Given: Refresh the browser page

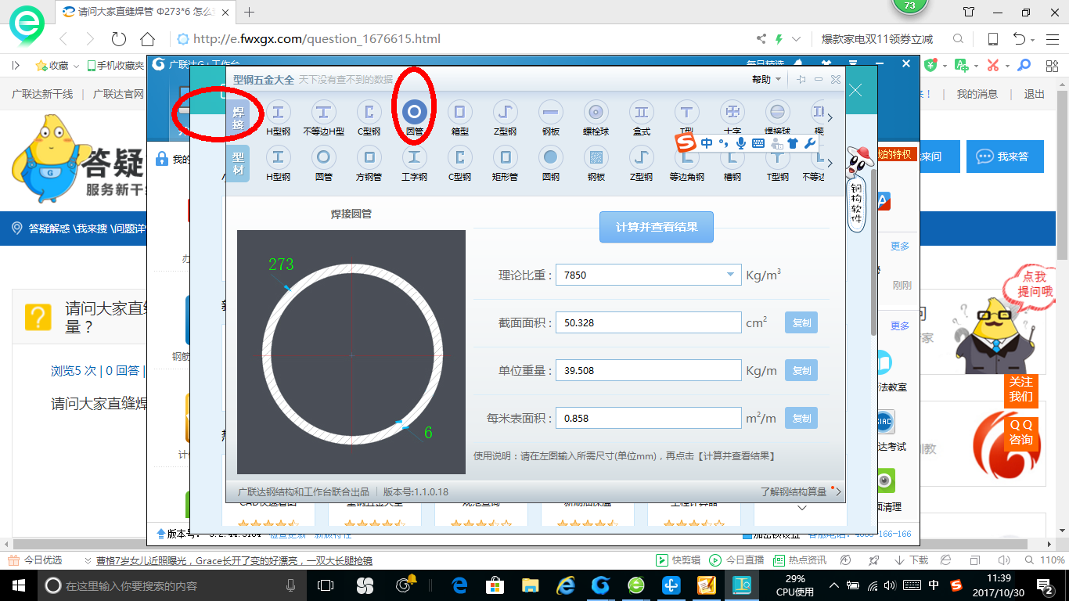Looking at the screenshot, I should [118, 39].
